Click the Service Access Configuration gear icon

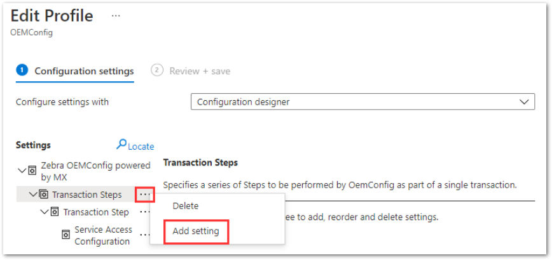66,235
